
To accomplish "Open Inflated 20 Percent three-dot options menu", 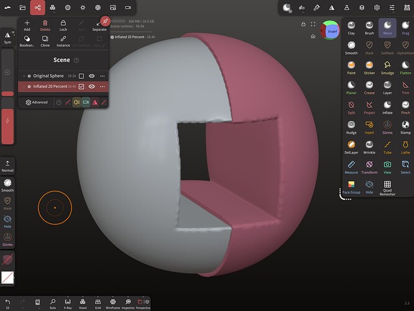I will (103, 86).
